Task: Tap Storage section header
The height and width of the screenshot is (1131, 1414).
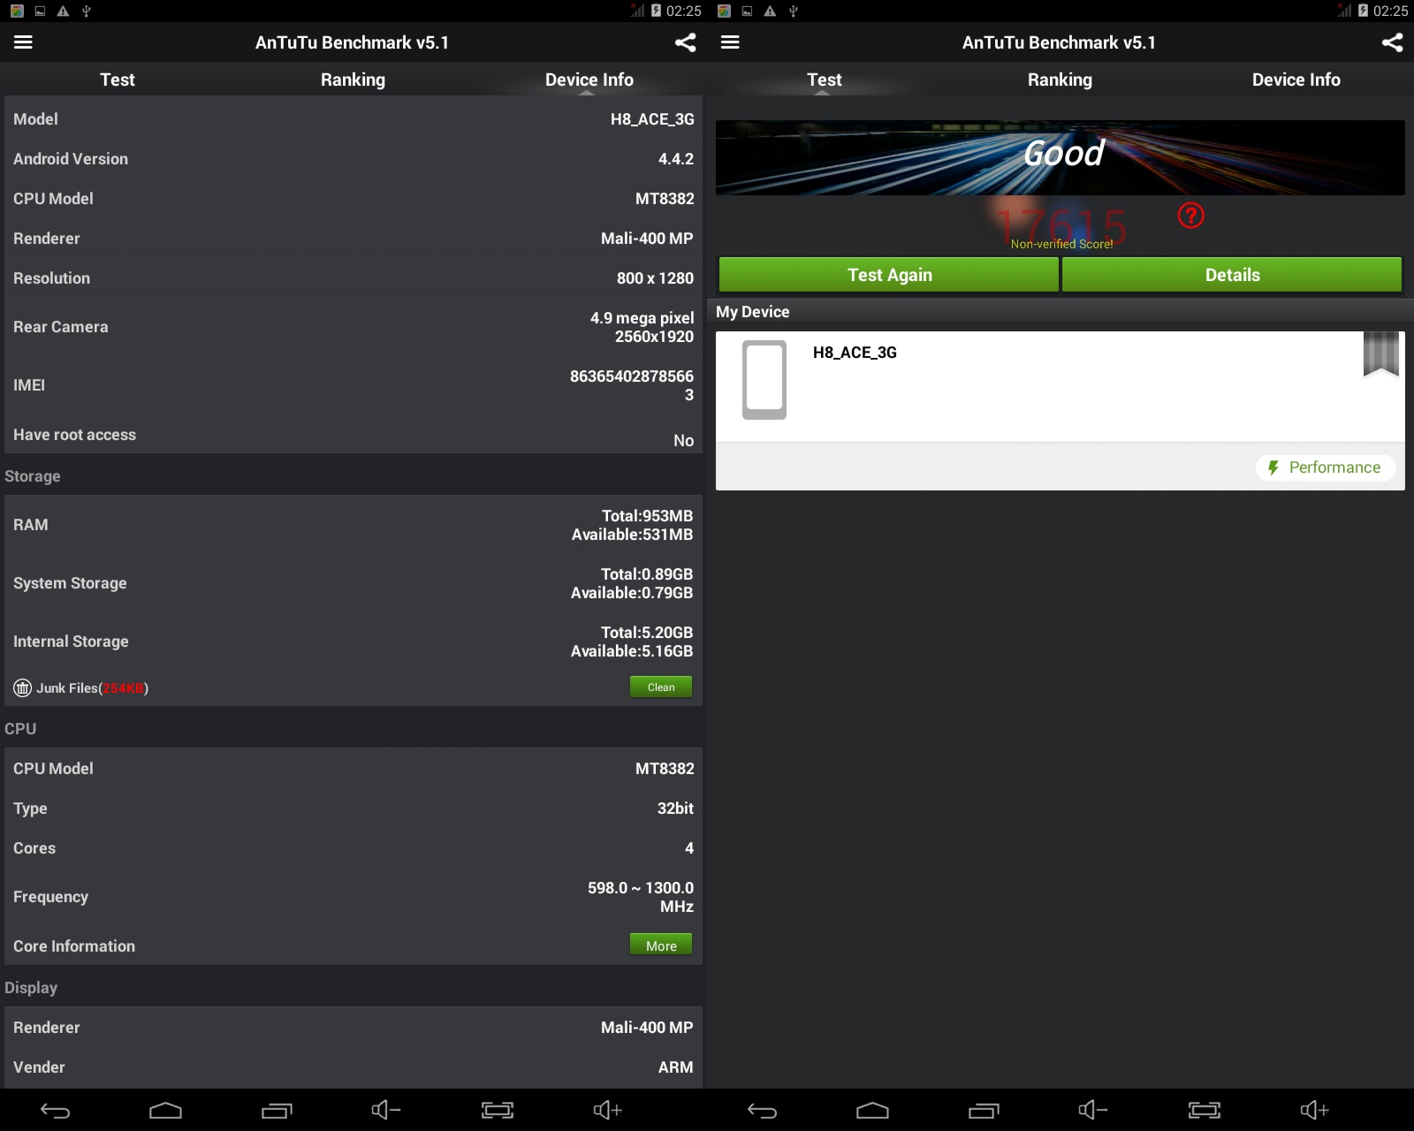Action: [33, 476]
